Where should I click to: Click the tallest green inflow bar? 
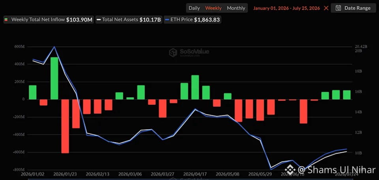(x=54, y=78)
